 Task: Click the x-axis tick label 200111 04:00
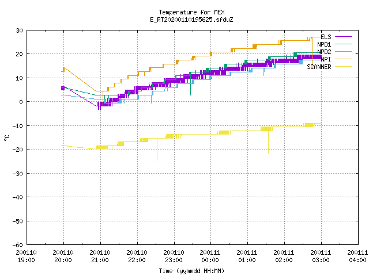[357, 256]
